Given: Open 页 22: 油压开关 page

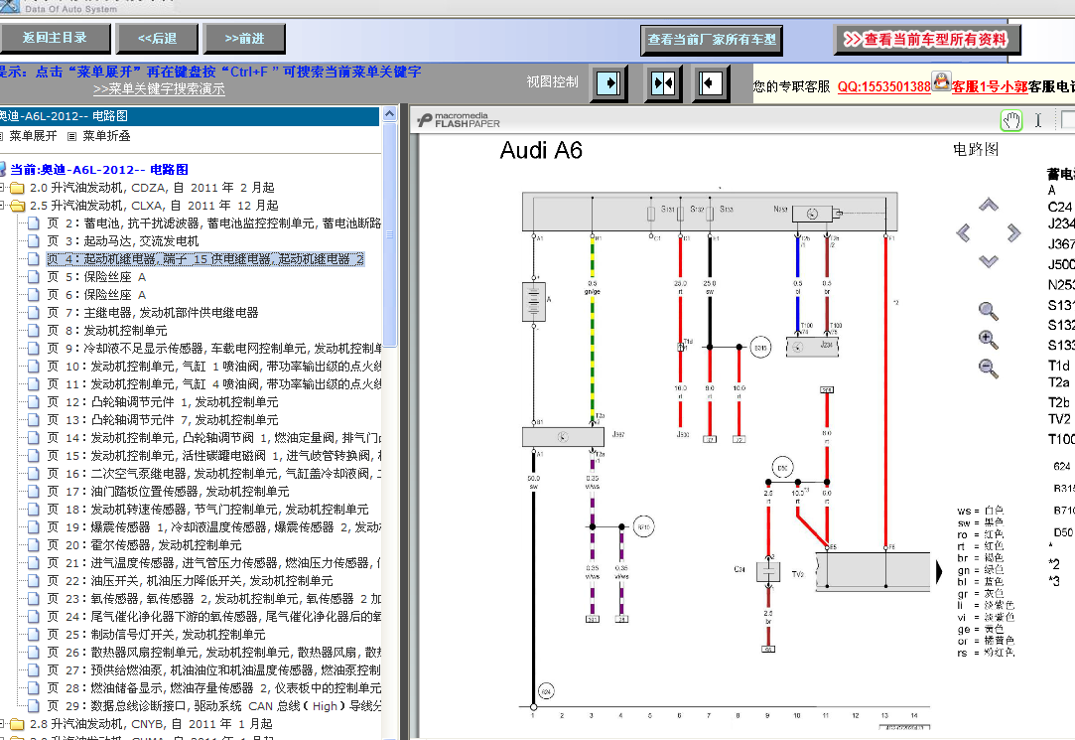Looking at the screenshot, I should pyautogui.click(x=190, y=580).
